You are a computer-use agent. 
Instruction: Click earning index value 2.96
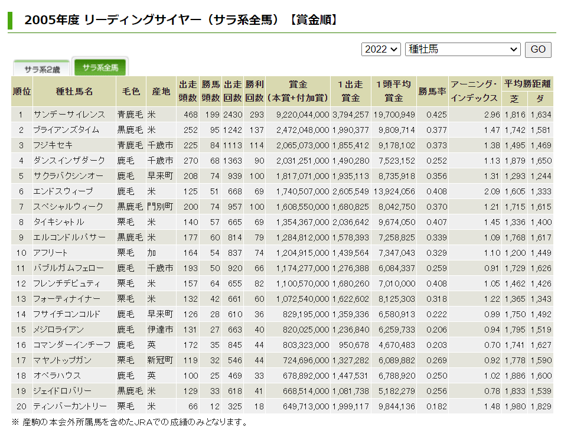coord(492,115)
